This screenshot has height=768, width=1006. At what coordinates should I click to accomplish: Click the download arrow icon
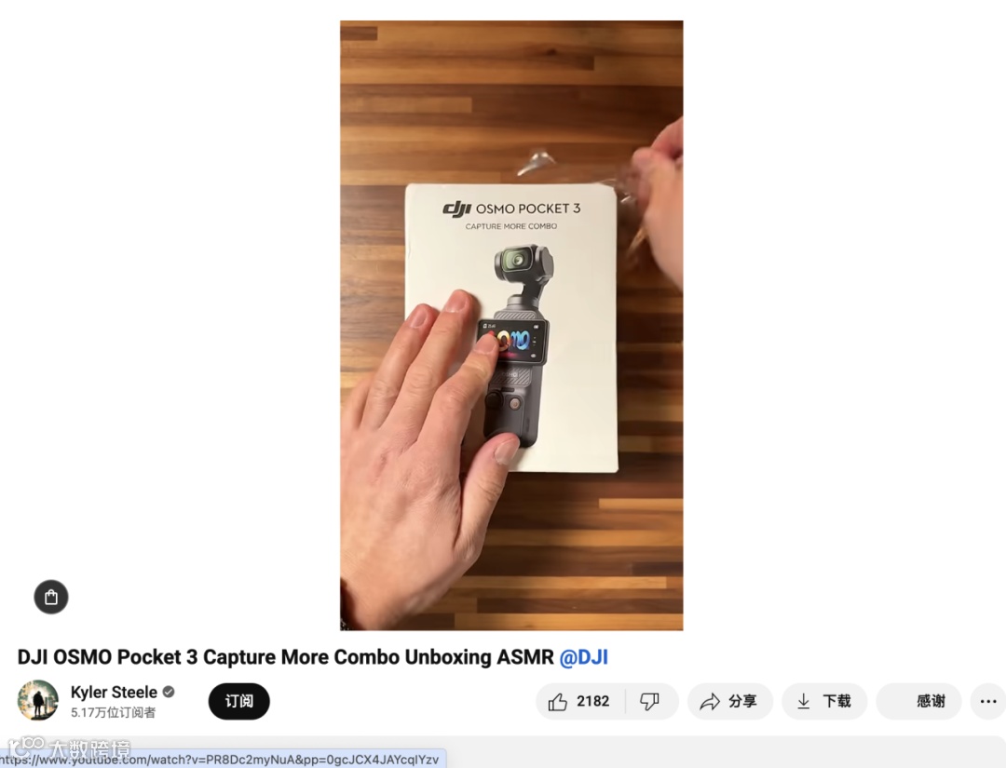coord(803,701)
